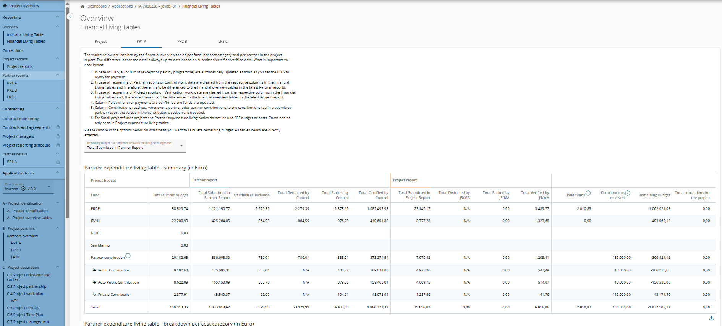
Task: Click the lock icon beside Project reporting schedule
Action: 58,145
